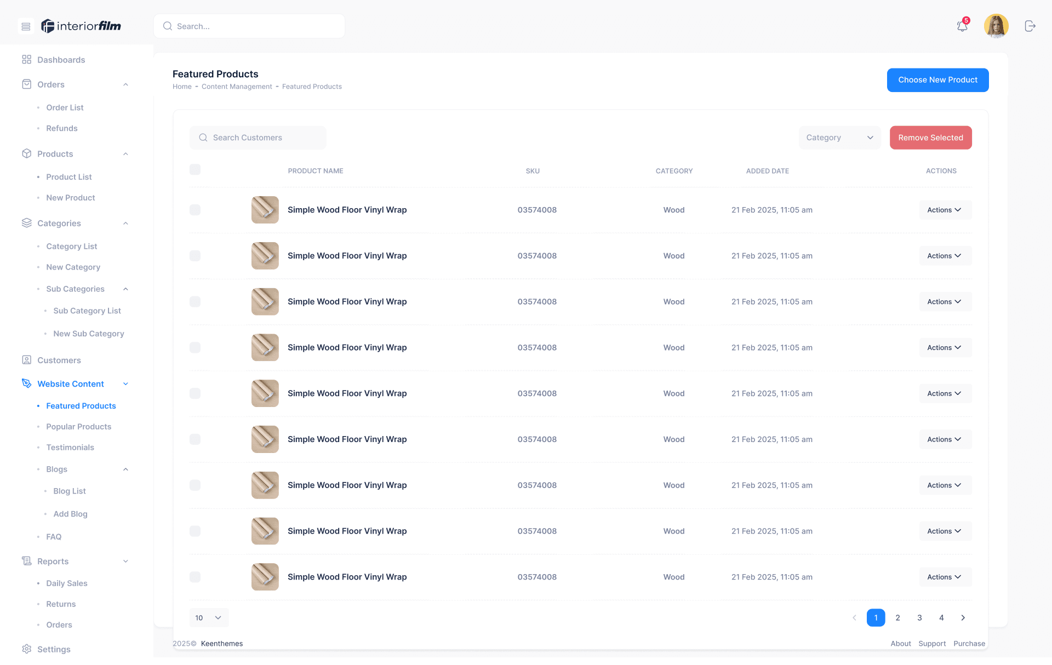Click the Reports icon in sidebar
This screenshot has width=1052, height=665.
click(x=26, y=561)
